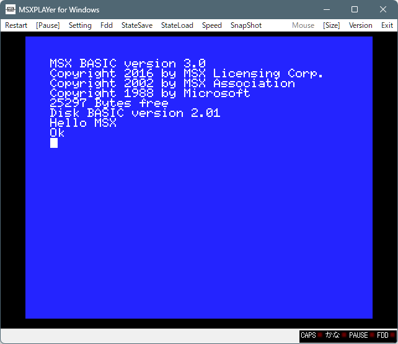Image resolution: width=398 pixels, height=344 pixels.
Task: Click the MSXPLAYer app icon in title bar
Action: (x=11, y=10)
